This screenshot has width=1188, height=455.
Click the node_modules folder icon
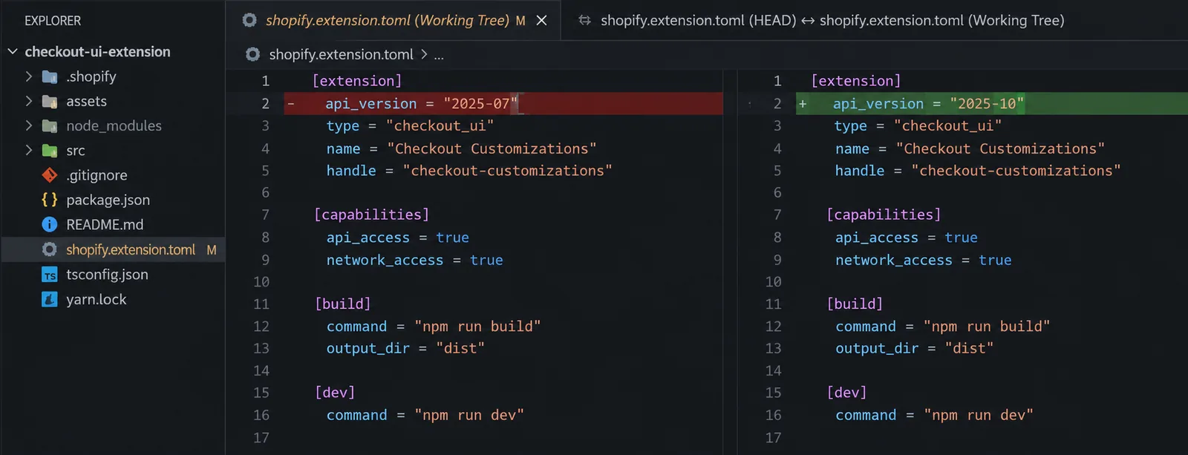pos(50,125)
